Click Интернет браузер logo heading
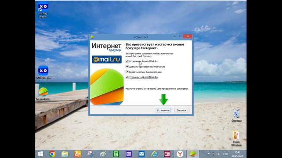The height and width of the screenshot is (158, 282). [107, 47]
